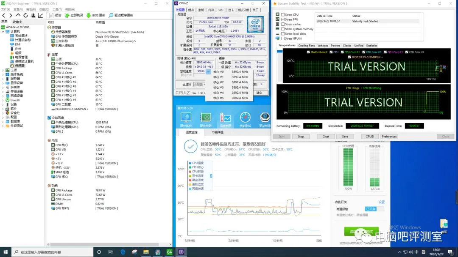Expand the 显示设备 tree node

coord(3,83)
